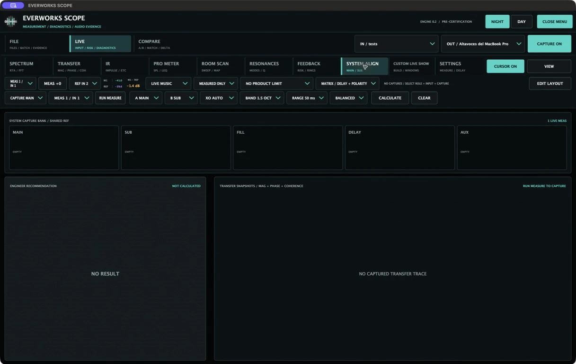576x364 pixels.
Task: Open MEASURED ONLY dropdown
Action: coord(215,83)
